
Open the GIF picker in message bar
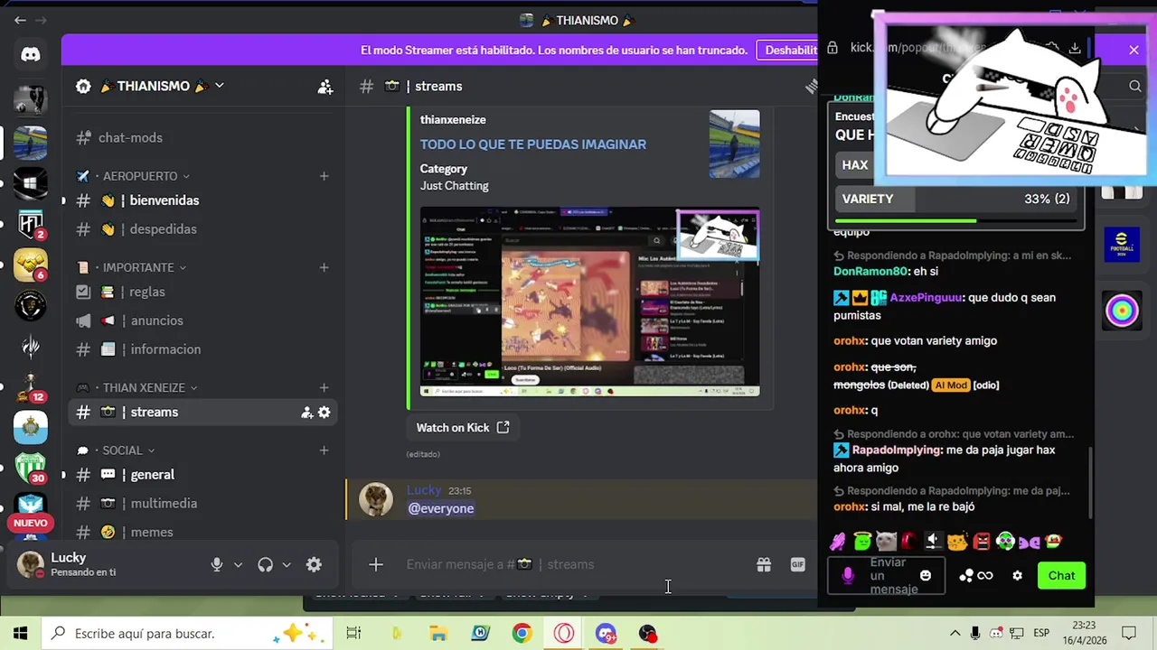[797, 564]
